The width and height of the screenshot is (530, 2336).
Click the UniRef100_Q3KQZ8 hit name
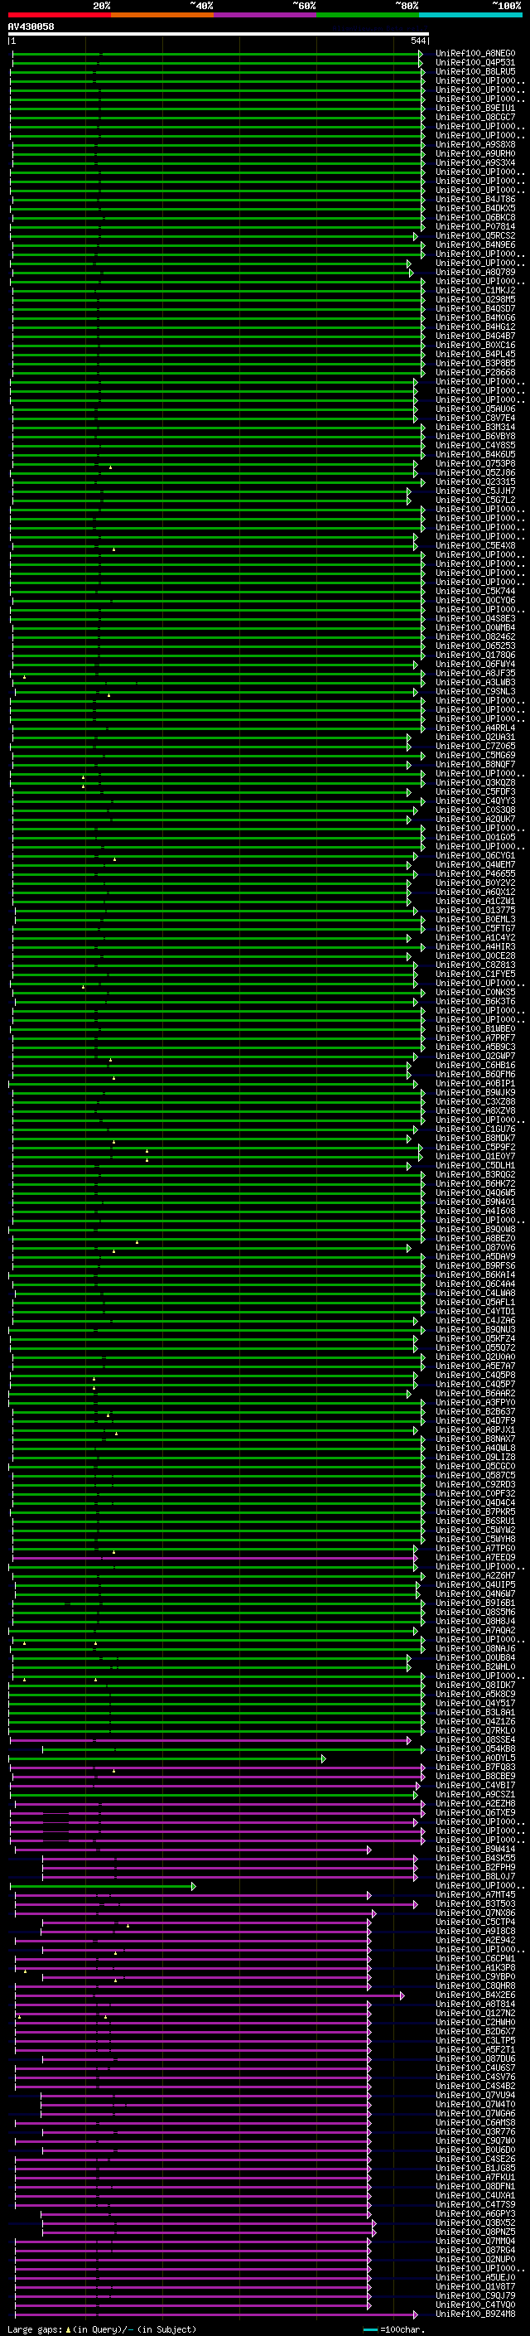click(475, 782)
